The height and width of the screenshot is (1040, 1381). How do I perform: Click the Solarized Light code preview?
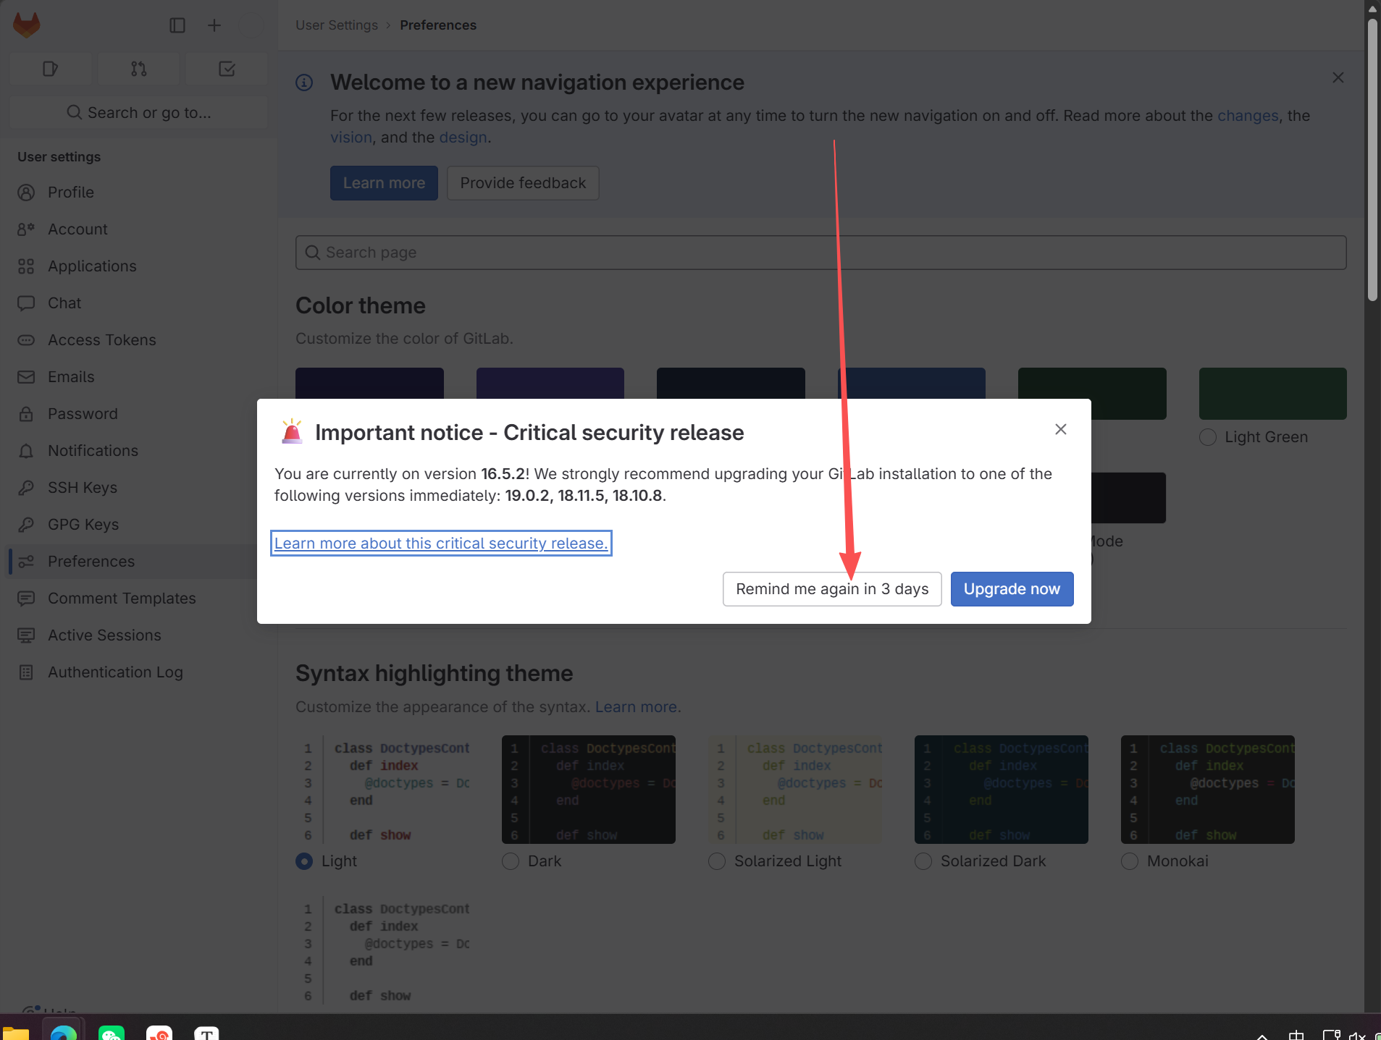795,790
